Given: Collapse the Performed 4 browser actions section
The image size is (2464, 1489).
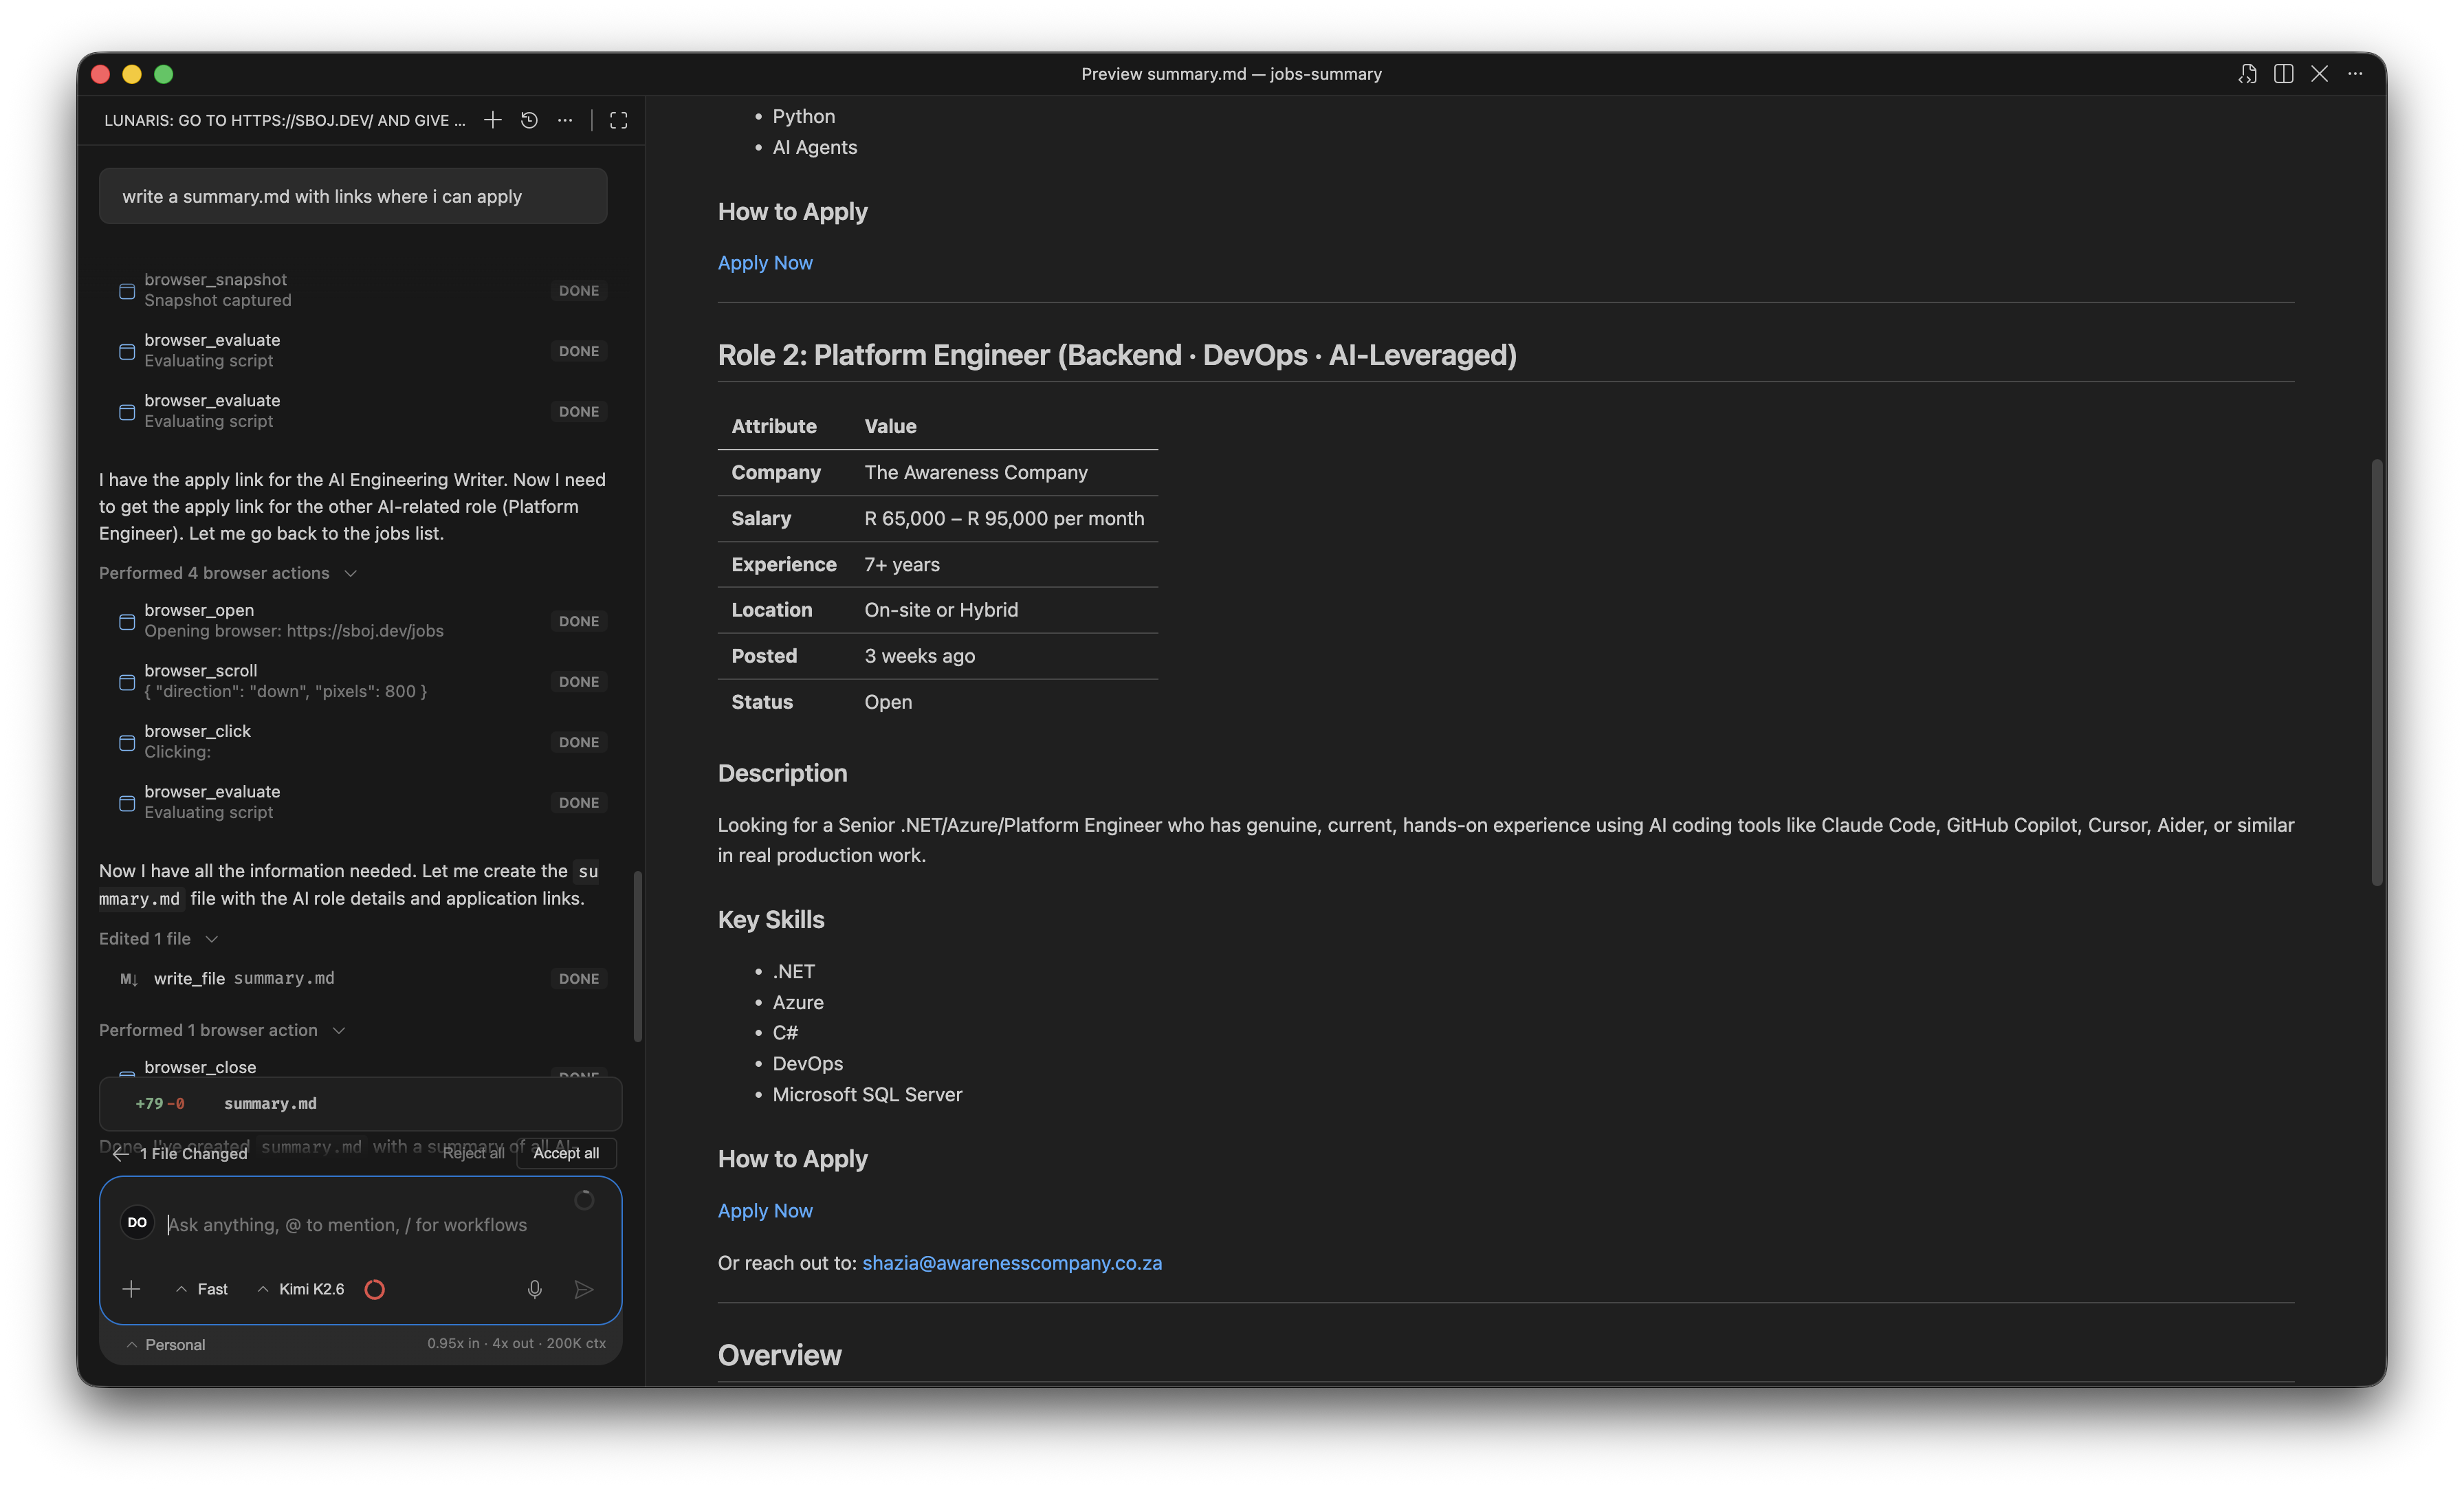Looking at the screenshot, I should pyautogui.click(x=228, y=573).
